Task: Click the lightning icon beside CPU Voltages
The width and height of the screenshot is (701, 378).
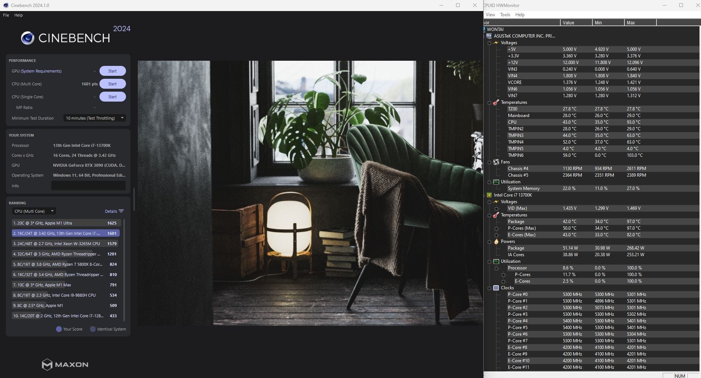Action: click(x=496, y=202)
